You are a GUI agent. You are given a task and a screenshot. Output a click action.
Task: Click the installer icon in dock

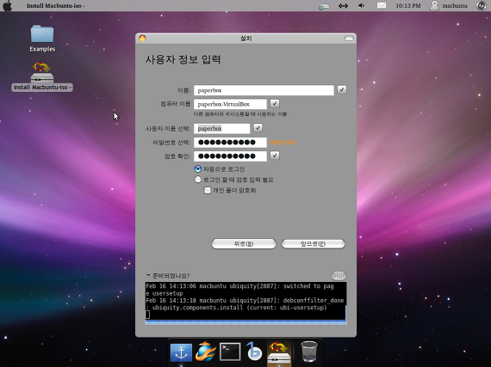(279, 352)
